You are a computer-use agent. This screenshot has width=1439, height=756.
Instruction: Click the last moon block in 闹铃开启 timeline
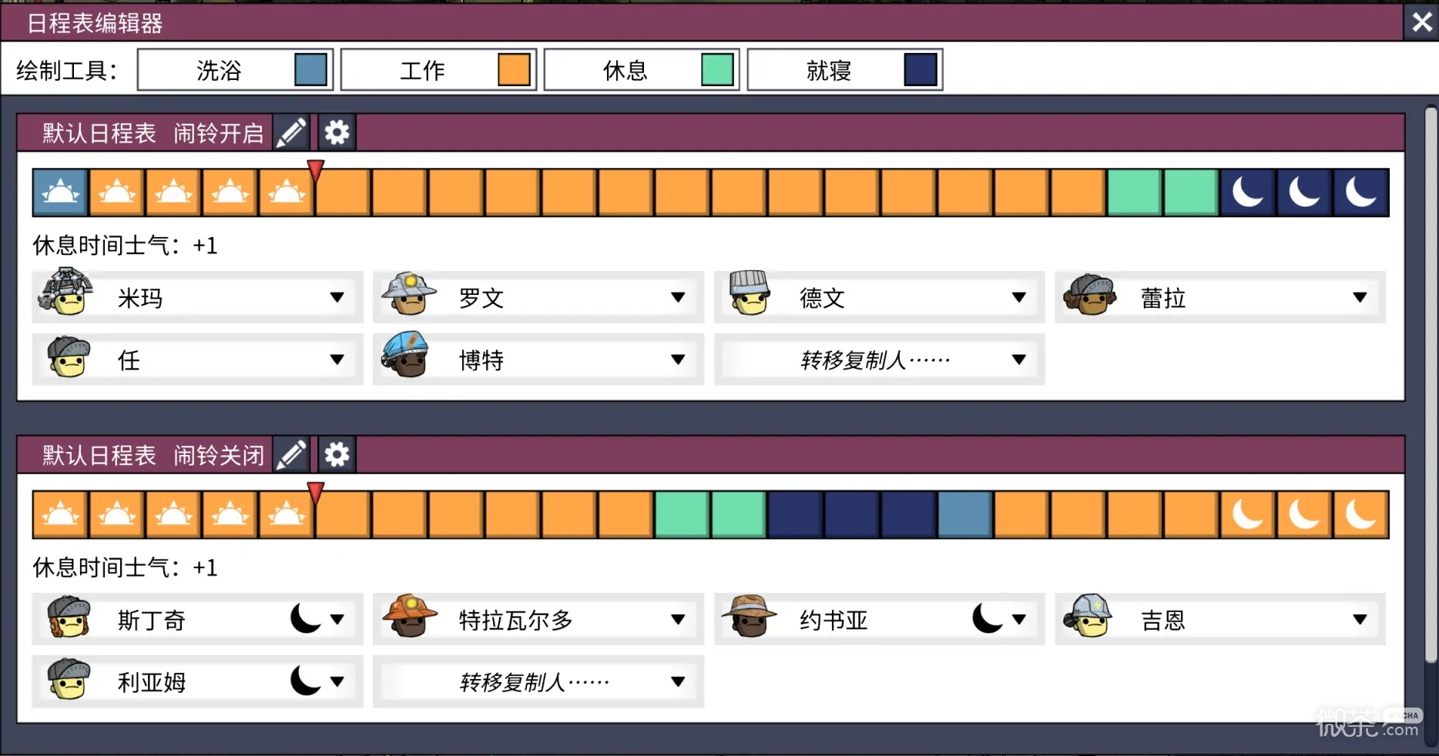1360,192
